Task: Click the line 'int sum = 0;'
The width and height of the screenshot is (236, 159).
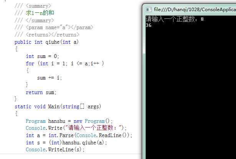Action: [x=43, y=56]
